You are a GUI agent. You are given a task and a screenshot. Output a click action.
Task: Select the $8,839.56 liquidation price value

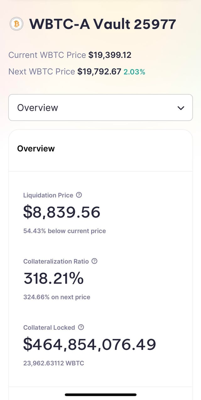(x=62, y=212)
